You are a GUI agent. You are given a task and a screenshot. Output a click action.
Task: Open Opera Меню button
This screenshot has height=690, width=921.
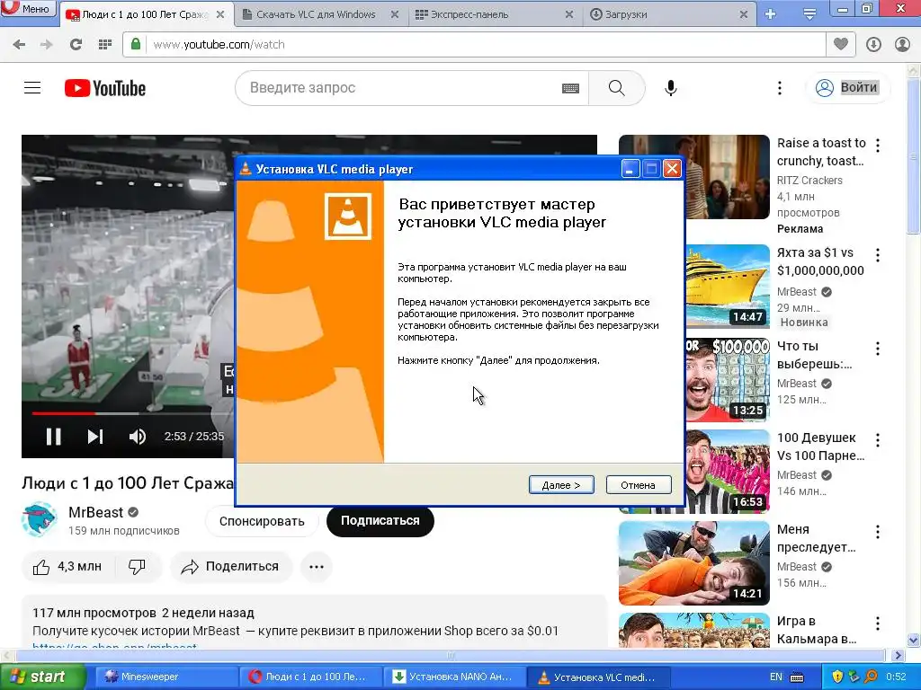28,9
